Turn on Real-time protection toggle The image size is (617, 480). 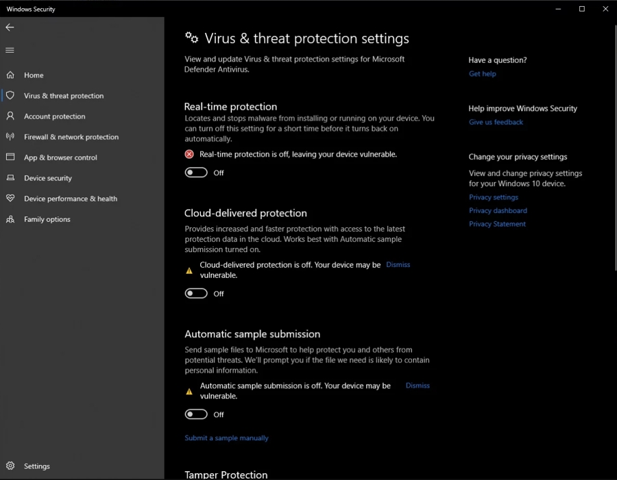click(x=196, y=173)
